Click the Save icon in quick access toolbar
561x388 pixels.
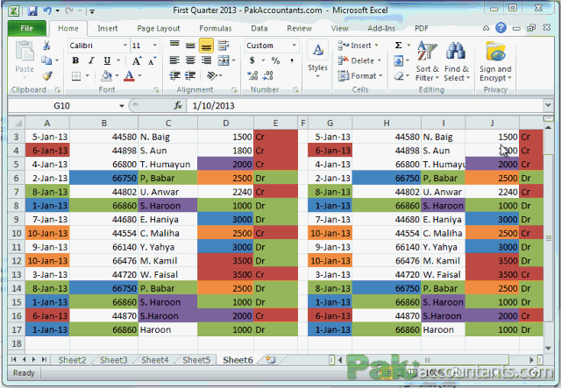pyautogui.click(x=32, y=11)
